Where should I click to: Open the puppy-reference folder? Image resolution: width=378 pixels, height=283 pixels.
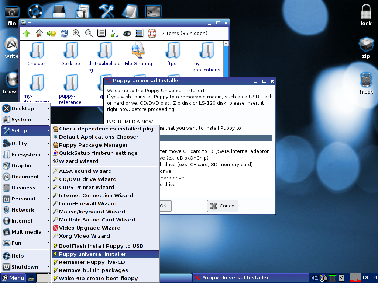[x=70, y=89]
